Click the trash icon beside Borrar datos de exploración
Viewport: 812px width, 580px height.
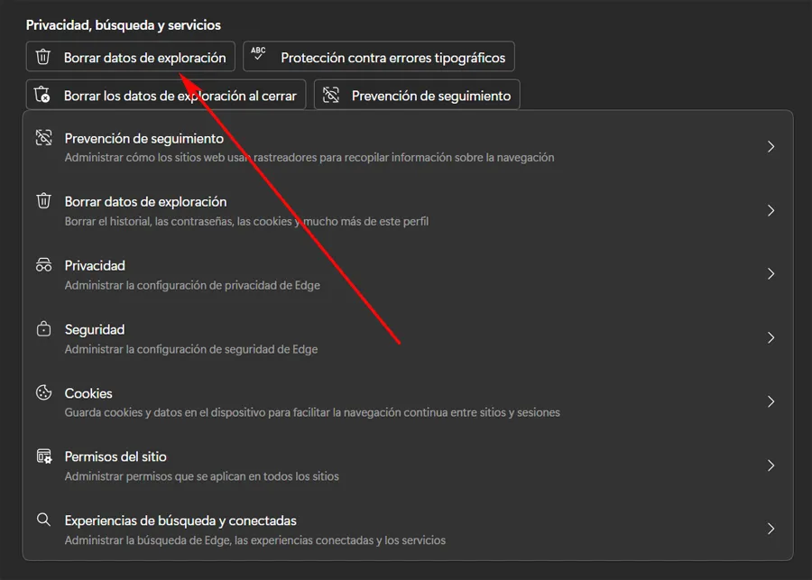pos(42,57)
